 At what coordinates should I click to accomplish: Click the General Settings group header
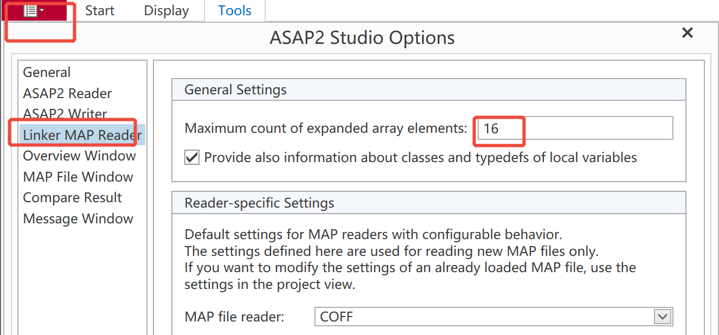(235, 90)
